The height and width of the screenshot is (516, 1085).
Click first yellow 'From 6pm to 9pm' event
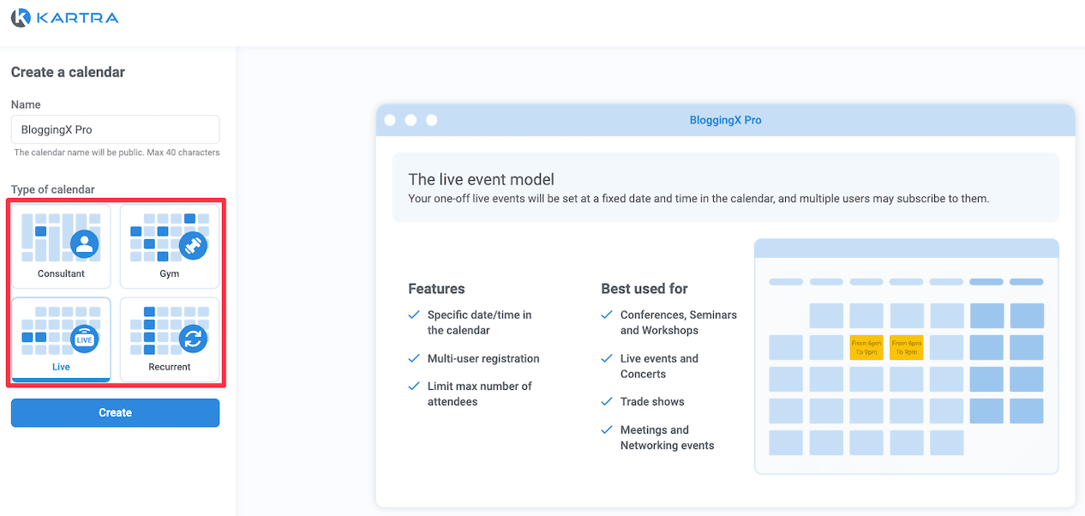tap(866, 347)
